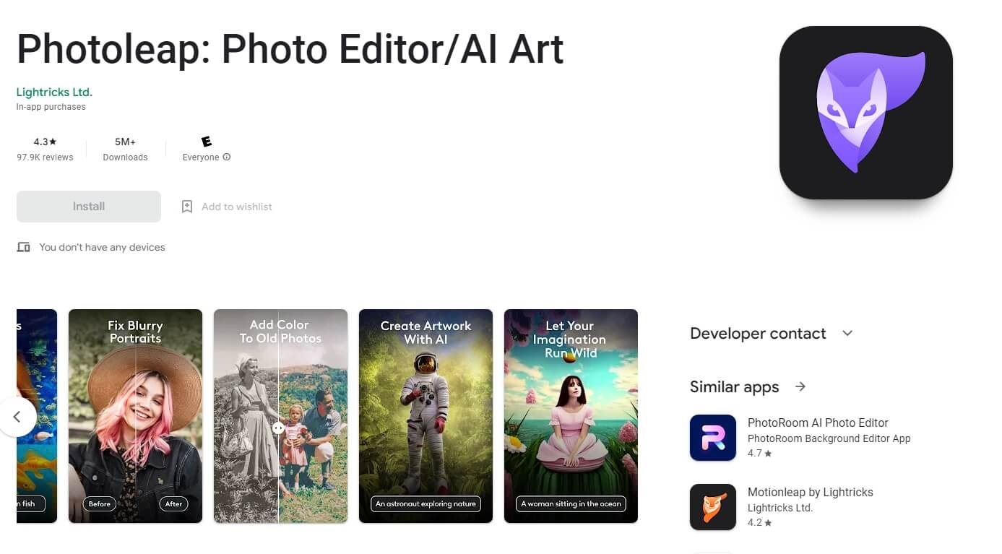Viewport: 1002px width, 554px height.
Task: Click the 'Developer contact' heading text
Action: click(x=758, y=333)
